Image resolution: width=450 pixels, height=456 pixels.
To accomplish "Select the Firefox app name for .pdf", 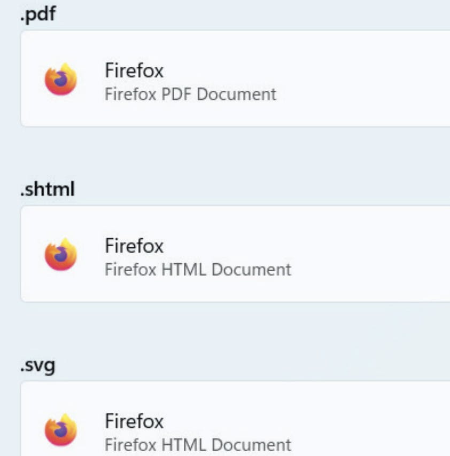I will 134,70.
